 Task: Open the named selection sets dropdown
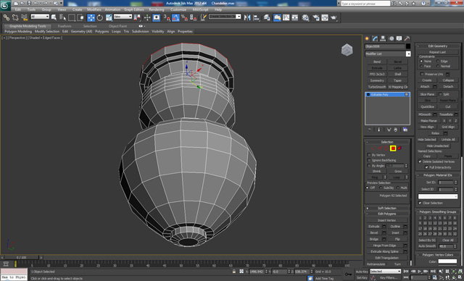225,17
